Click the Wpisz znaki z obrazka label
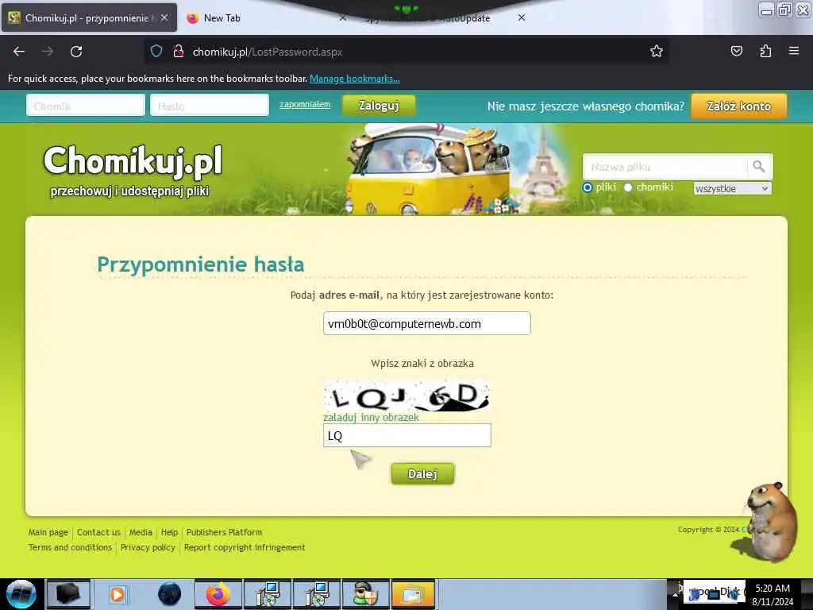 pyautogui.click(x=422, y=363)
